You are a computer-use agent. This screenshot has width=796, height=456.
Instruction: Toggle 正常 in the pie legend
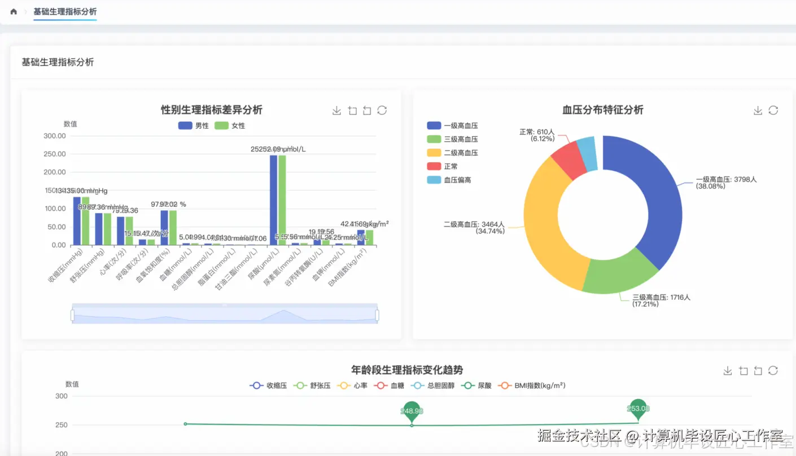[x=443, y=166]
